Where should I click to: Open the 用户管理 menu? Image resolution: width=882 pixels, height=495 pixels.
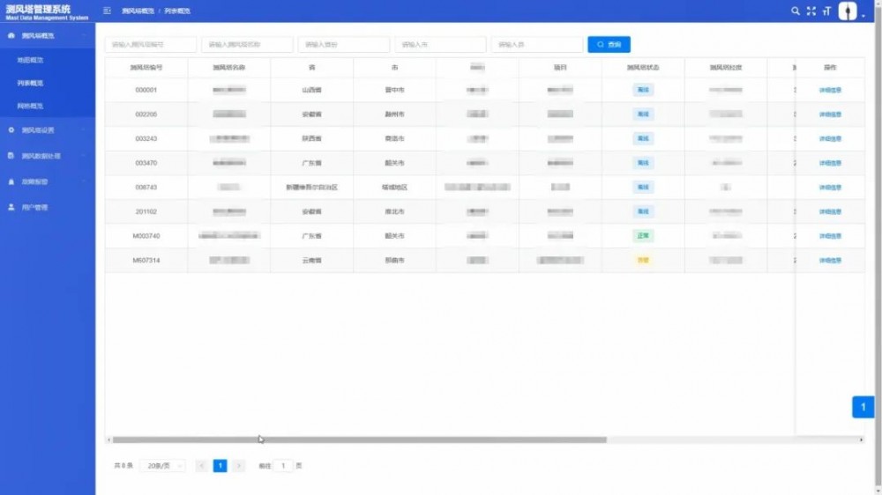coord(48,207)
